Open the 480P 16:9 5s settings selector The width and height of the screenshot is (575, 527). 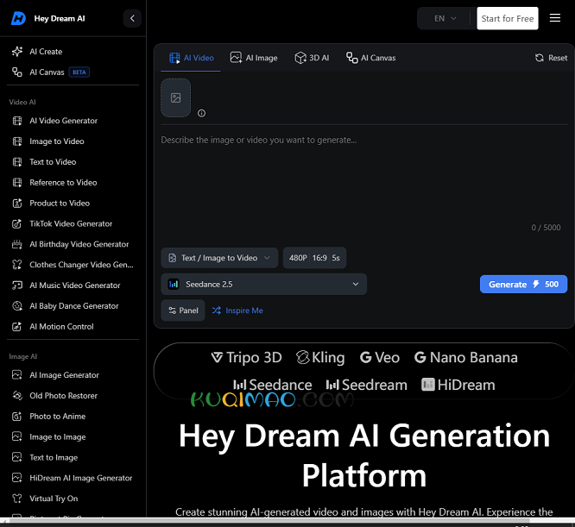tap(314, 258)
